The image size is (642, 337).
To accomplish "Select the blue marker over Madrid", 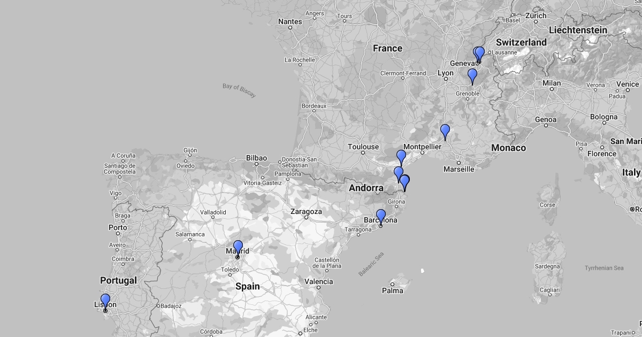I will (238, 247).
